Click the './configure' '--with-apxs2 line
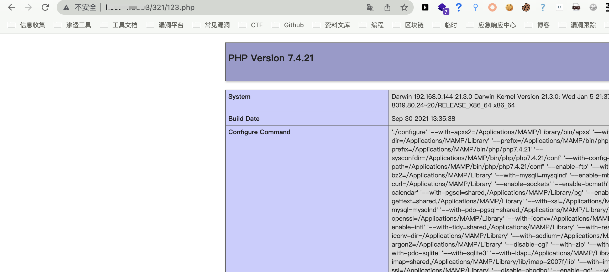609x272 pixels. [500, 132]
